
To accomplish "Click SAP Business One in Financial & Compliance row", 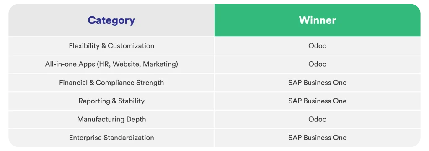I will pyautogui.click(x=318, y=83).
